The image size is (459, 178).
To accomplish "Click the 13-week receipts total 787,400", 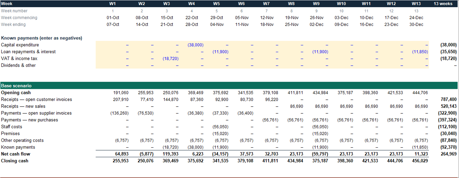I will pyautogui.click(x=449, y=99).
